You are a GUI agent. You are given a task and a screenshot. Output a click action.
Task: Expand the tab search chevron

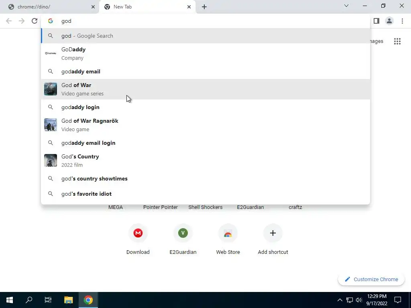[x=346, y=6]
